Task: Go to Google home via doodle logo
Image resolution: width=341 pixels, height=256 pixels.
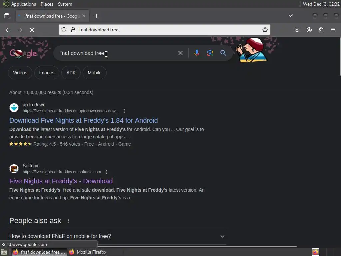Action: pos(24,53)
